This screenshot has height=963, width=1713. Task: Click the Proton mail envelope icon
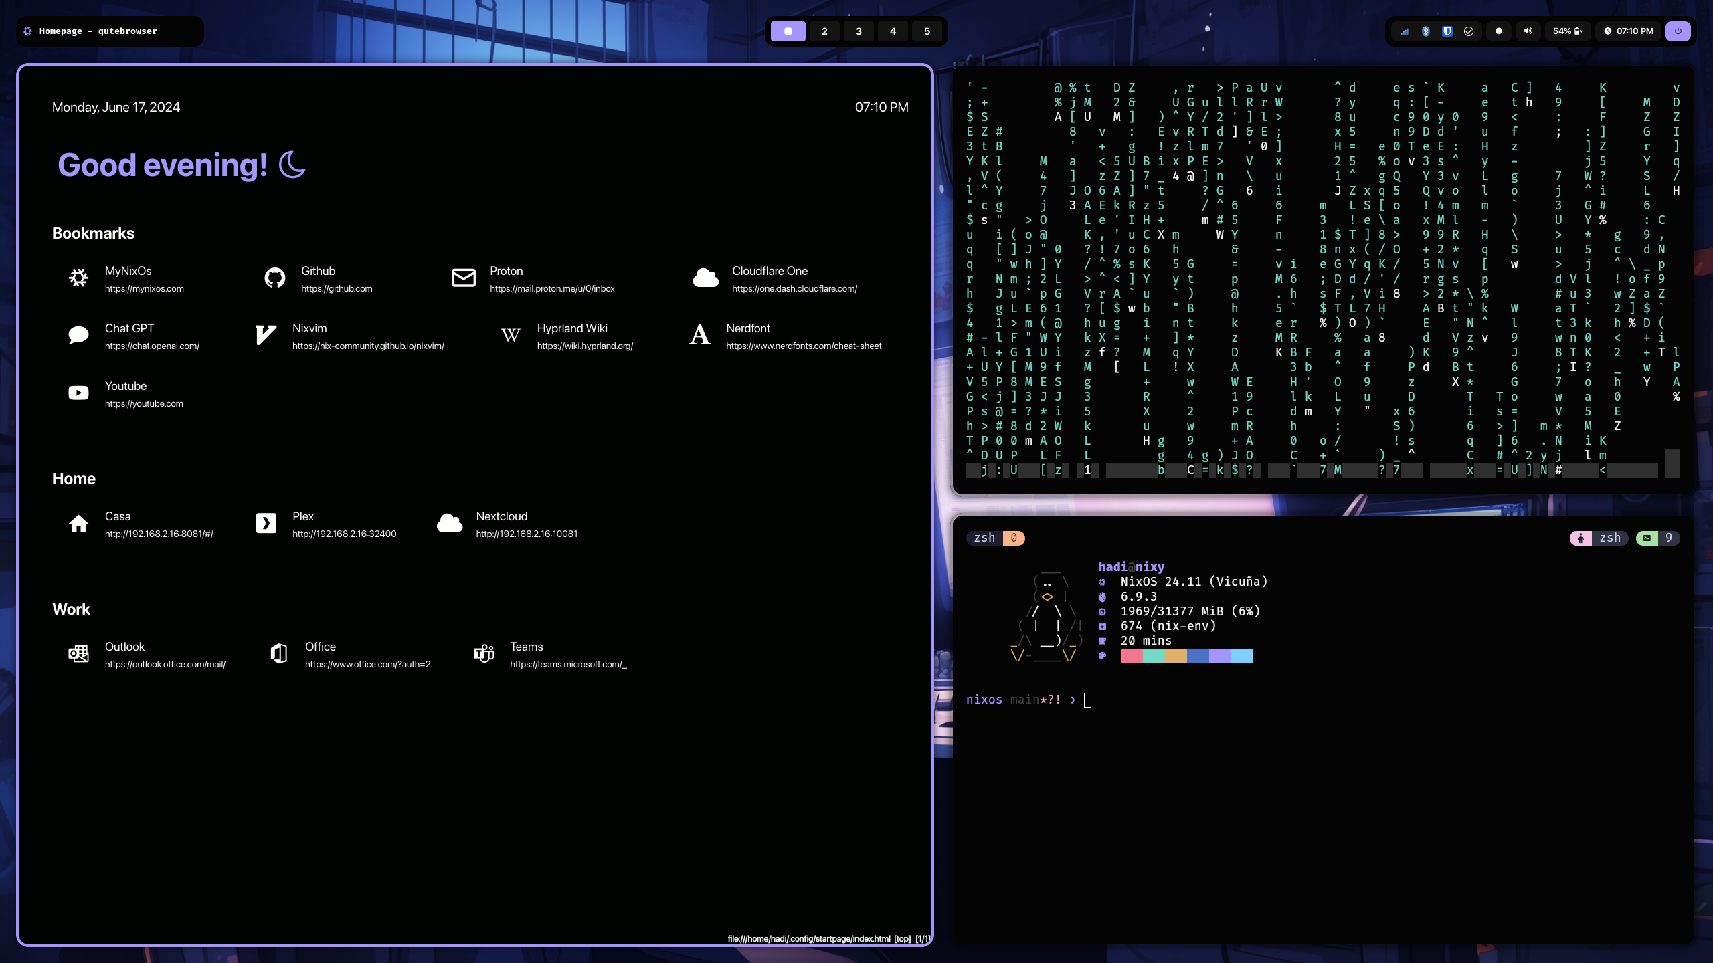point(463,278)
